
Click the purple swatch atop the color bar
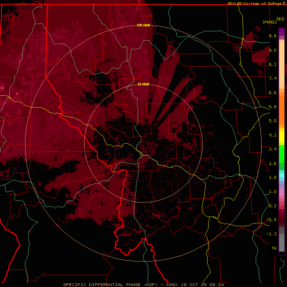(282, 32)
